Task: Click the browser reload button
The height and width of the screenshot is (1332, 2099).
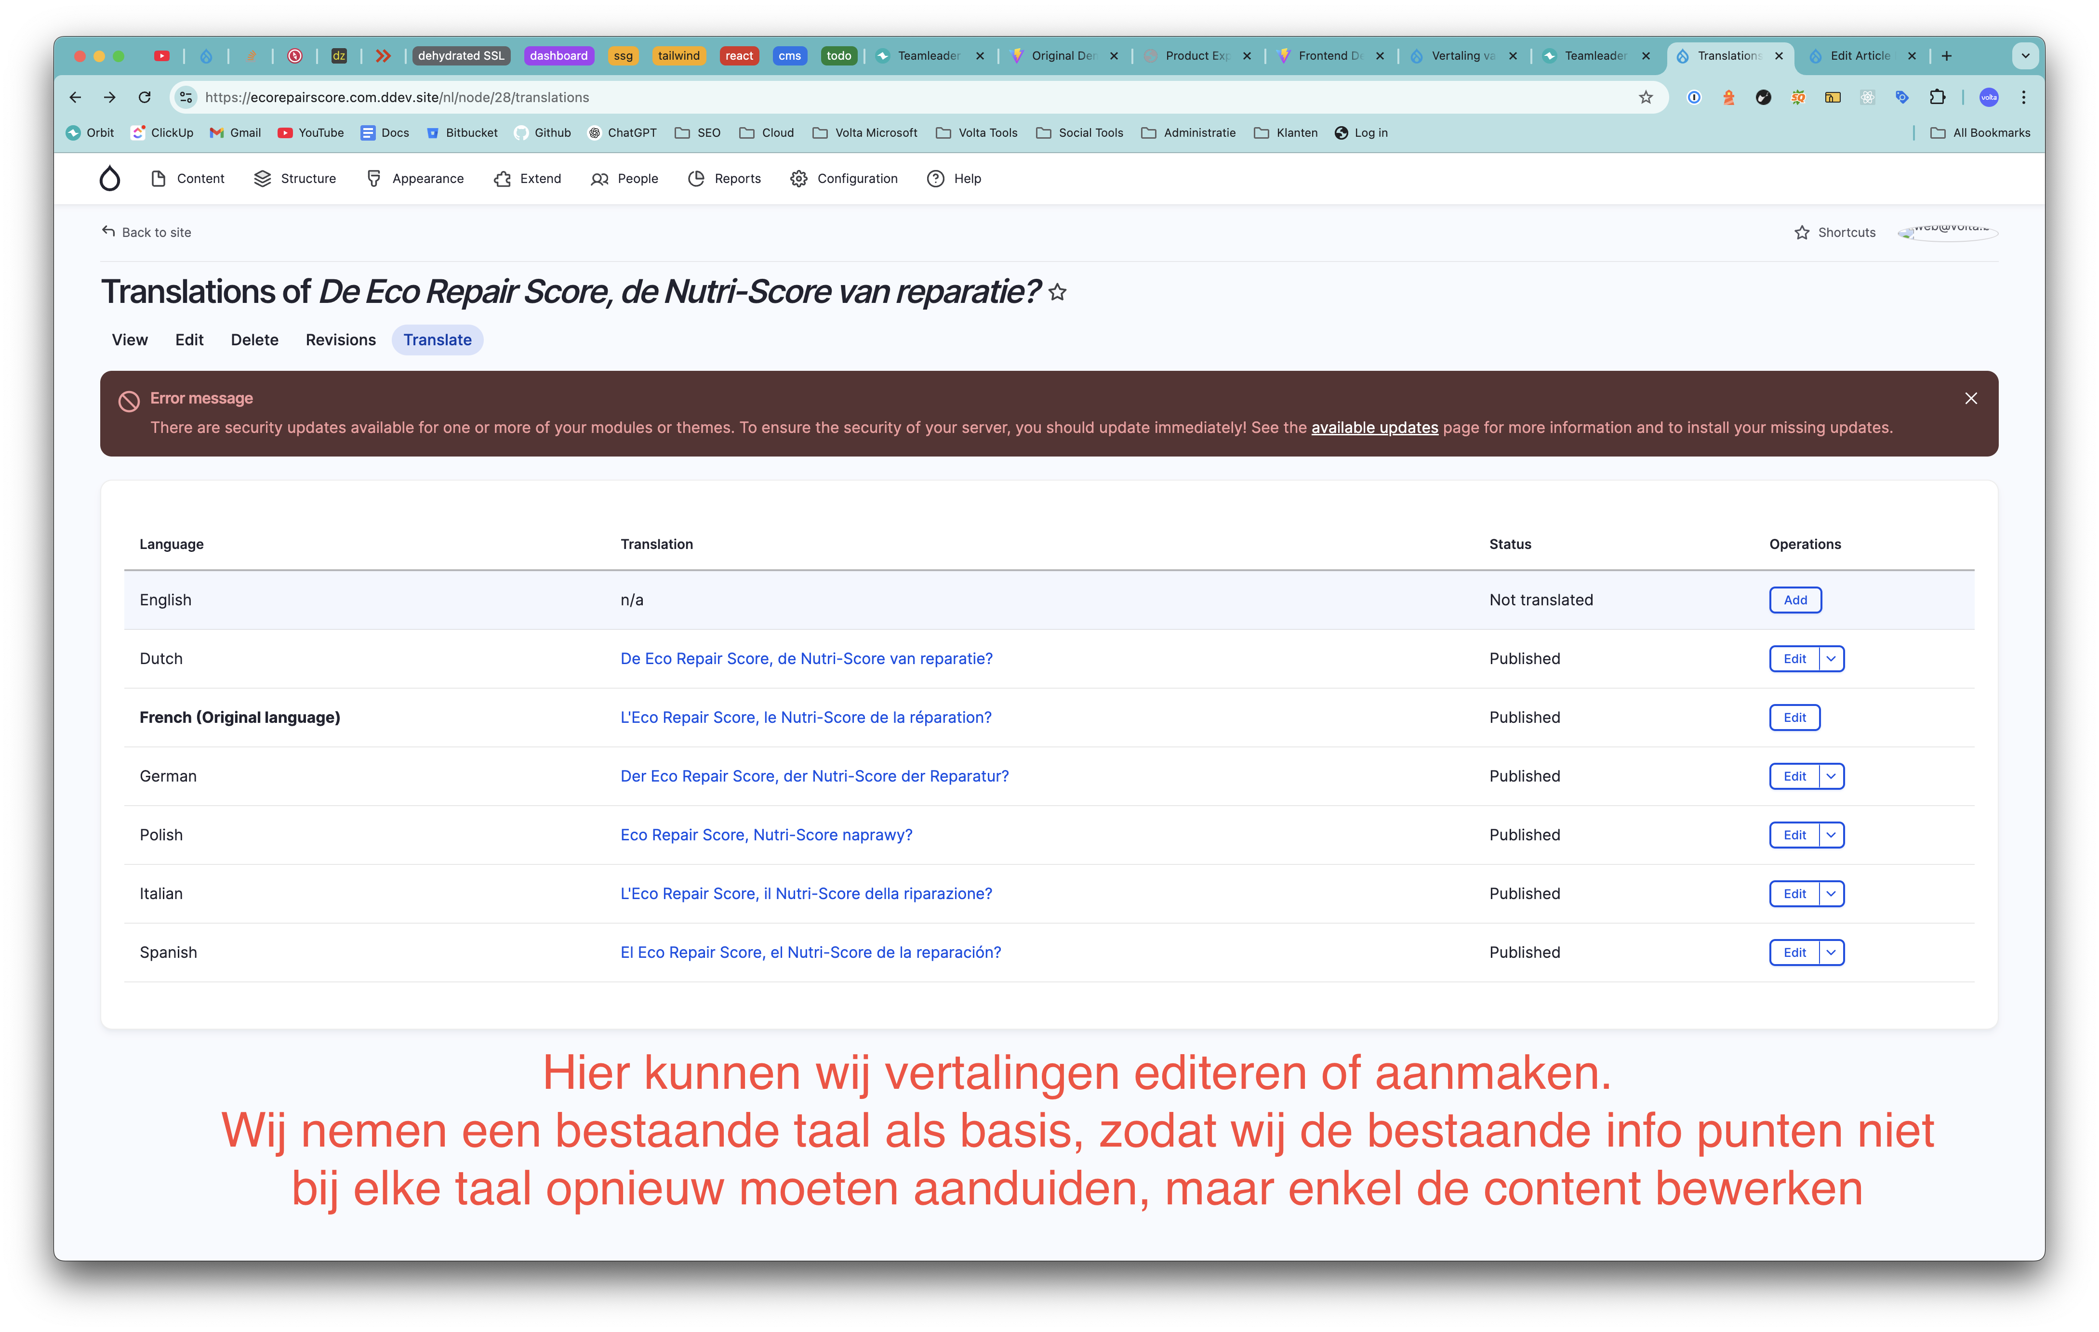Action: click(145, 98)
